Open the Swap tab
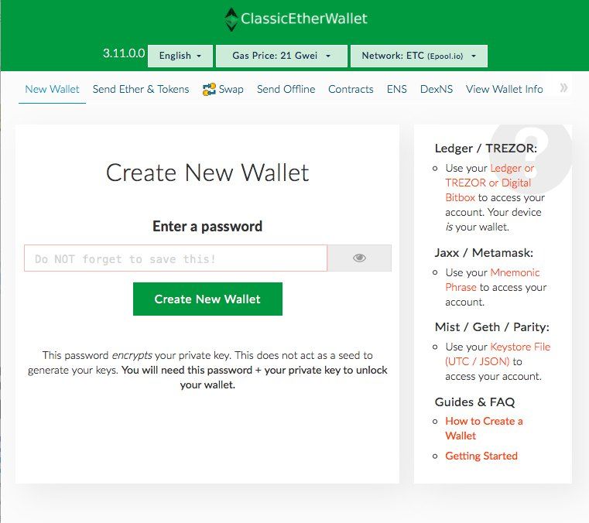589x523 pixels. 223,89
